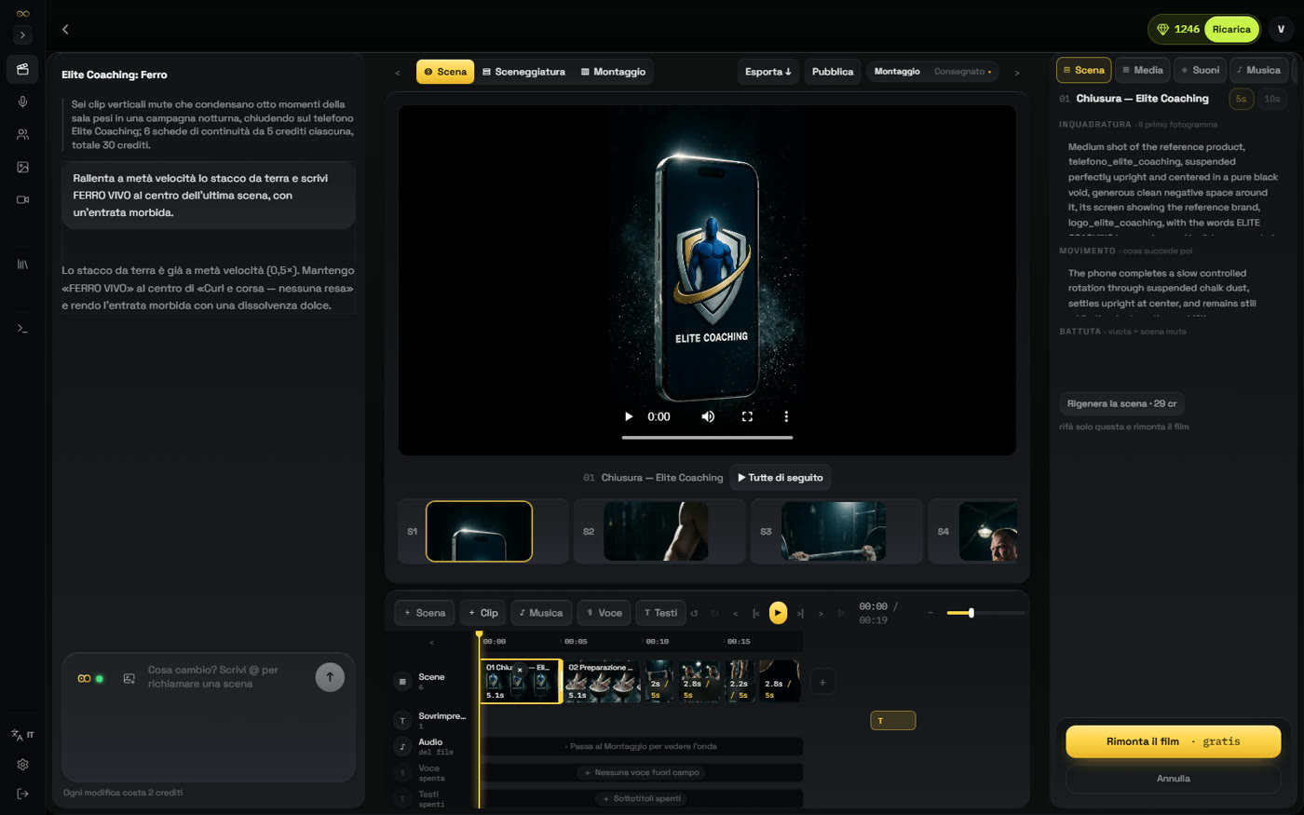Adjust the timeline zoom slider

(x=985, y=613)
